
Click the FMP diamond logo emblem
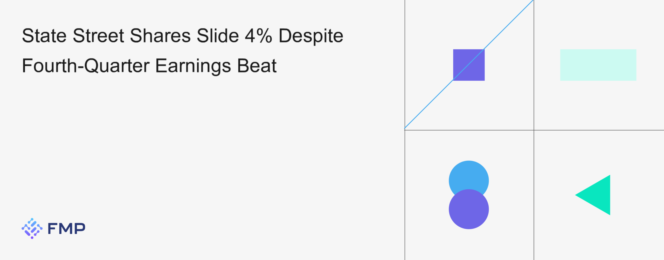tap(32, 228)
